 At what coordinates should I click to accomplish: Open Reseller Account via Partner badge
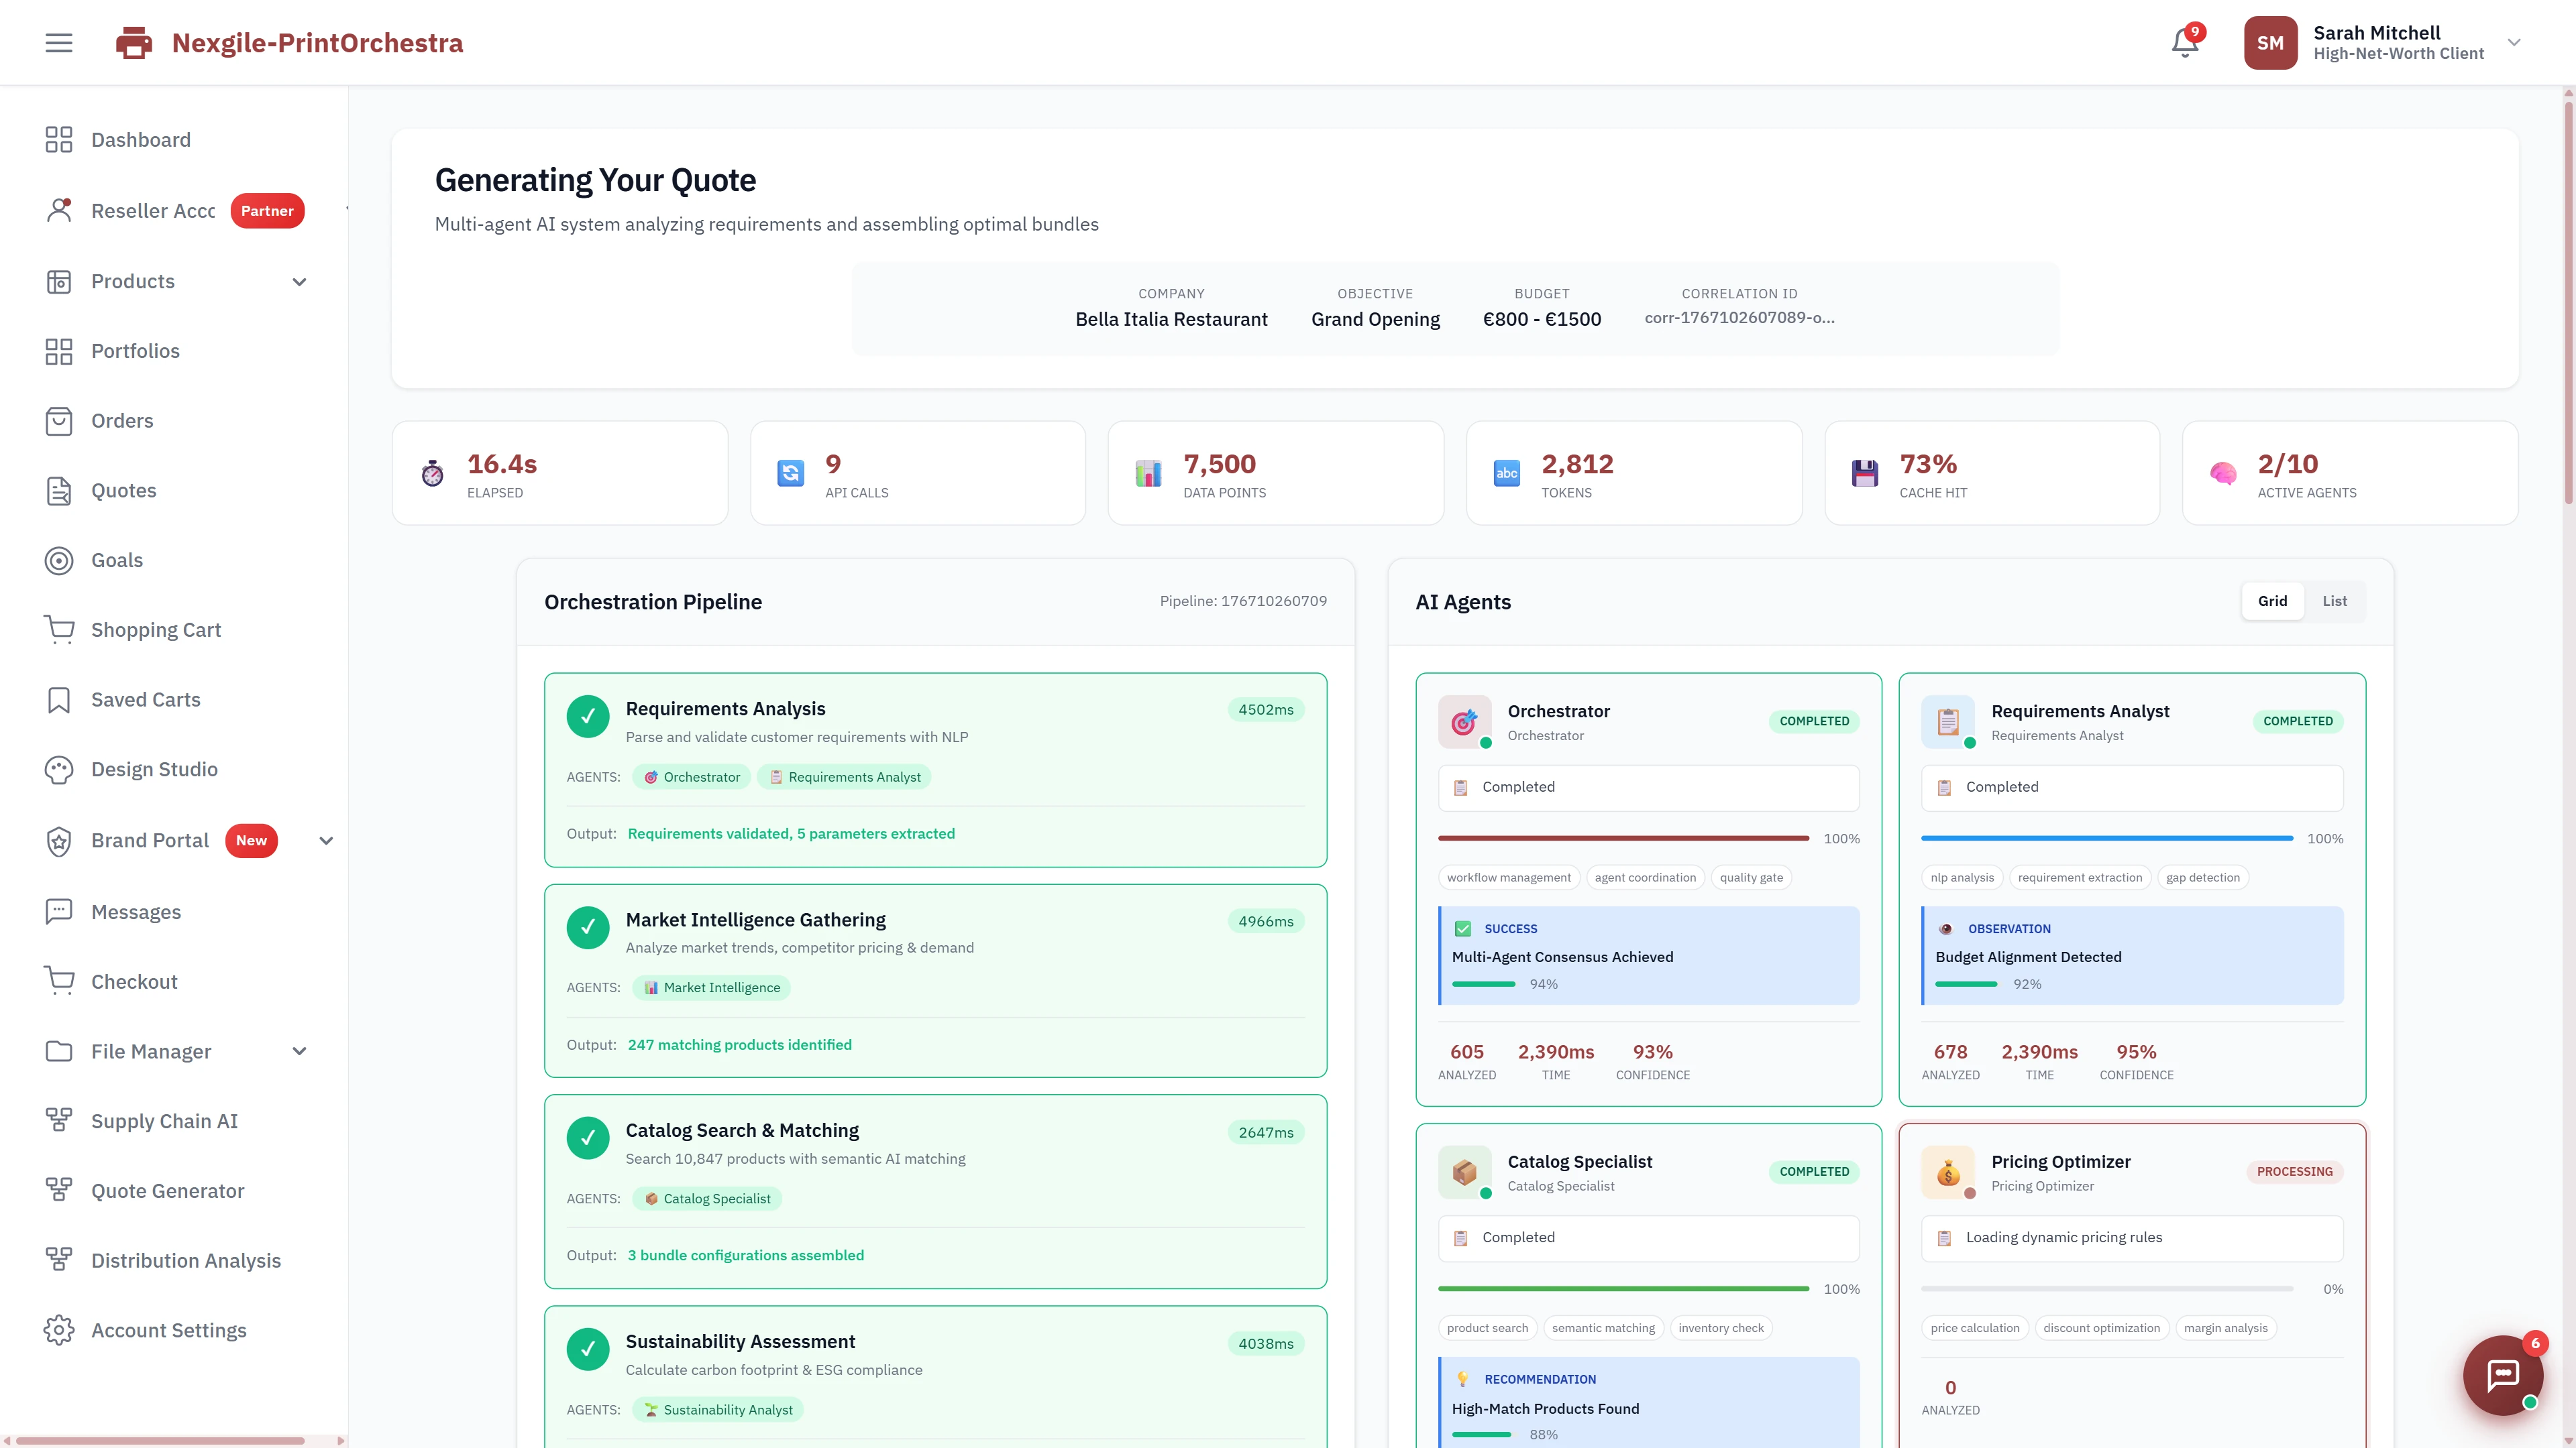click(x=266, y=211)
